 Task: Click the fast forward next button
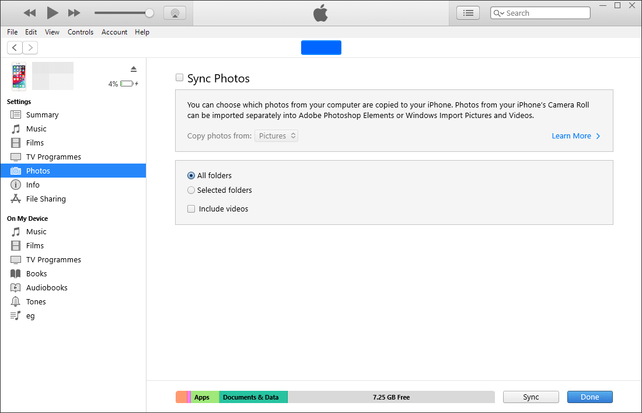coord(74,13)
